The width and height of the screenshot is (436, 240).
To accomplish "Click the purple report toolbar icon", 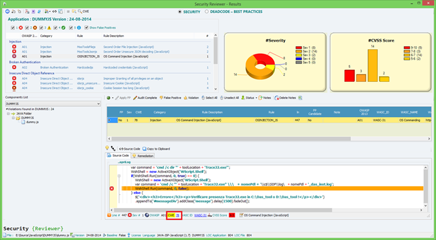I will tap(33, 12).
